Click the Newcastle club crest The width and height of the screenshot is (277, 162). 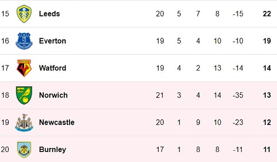point(24,122)
